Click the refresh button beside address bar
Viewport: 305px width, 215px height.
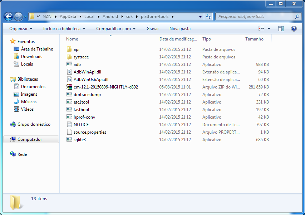point(208,16)
